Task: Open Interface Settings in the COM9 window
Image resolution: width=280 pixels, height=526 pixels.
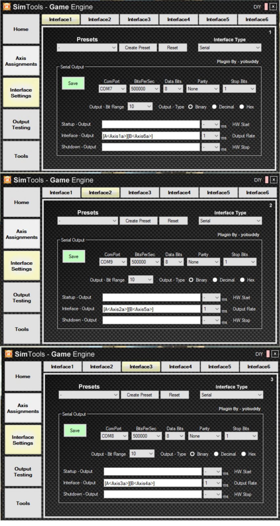Action: click(x=22, y=266)
